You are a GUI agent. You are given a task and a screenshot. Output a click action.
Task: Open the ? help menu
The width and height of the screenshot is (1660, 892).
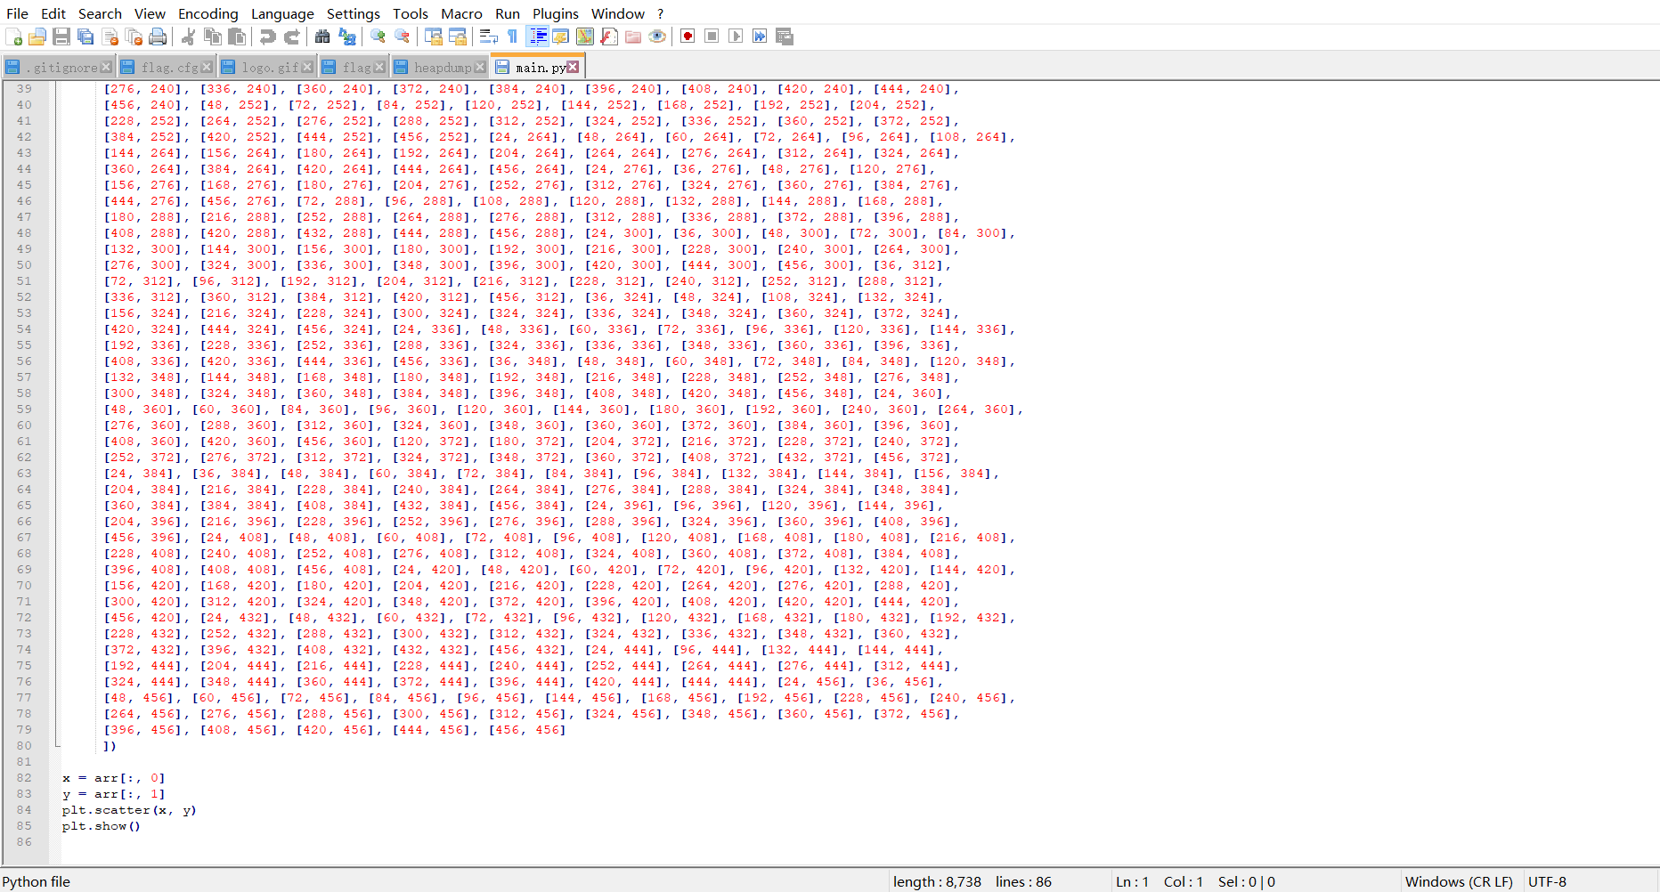click(661, 13)
